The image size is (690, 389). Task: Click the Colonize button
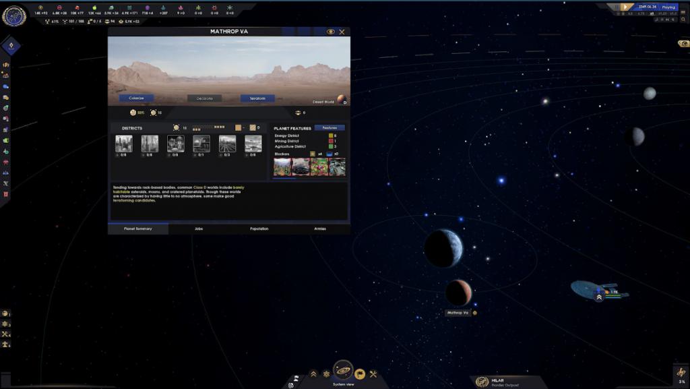pos(136,98)
